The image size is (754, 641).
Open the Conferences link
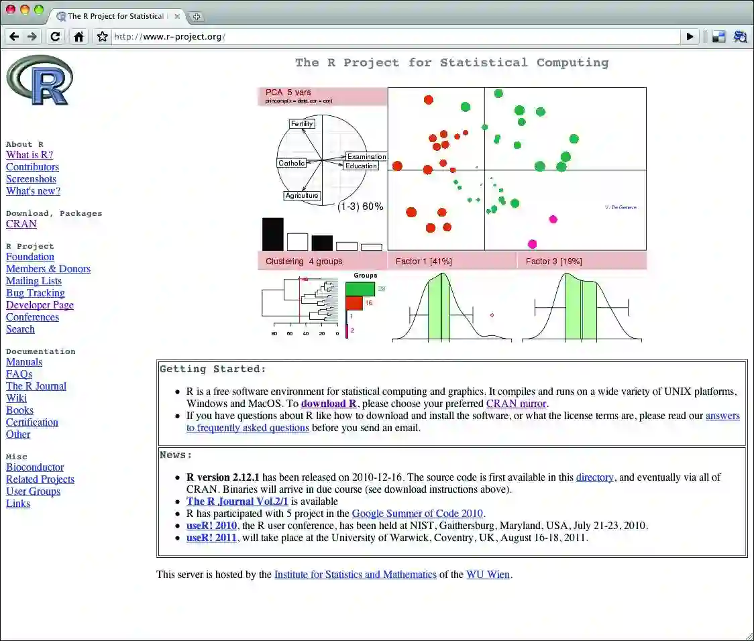coord(32,316)
